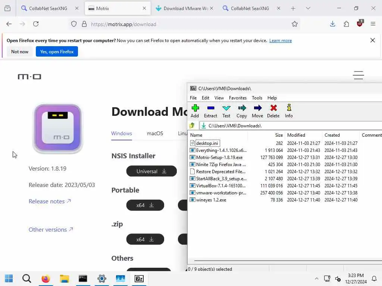
Task: Reload the Motrix page
Action: (x=36, y=24)
